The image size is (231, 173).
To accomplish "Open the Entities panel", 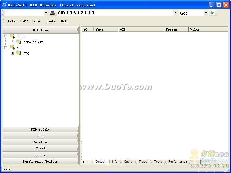I will click(41, 142).
